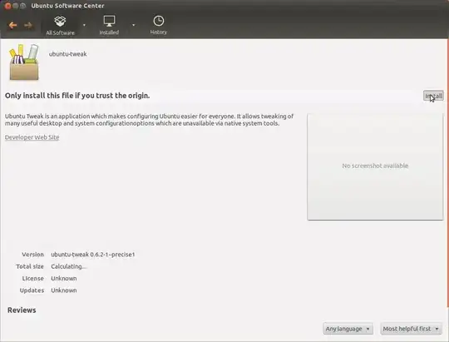This screenshot has width=449, height=342.
Task: Go forward with the right arrow
Action: [x=28, y=26]
